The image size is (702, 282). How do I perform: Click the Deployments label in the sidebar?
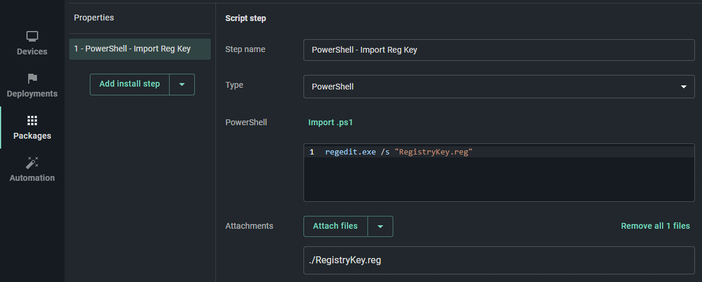tap(32, 94)
